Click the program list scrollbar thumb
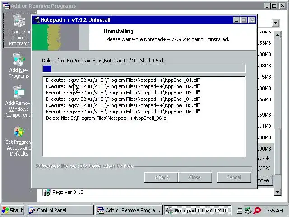This screenshot has height=217, width=289. point(278,151)
